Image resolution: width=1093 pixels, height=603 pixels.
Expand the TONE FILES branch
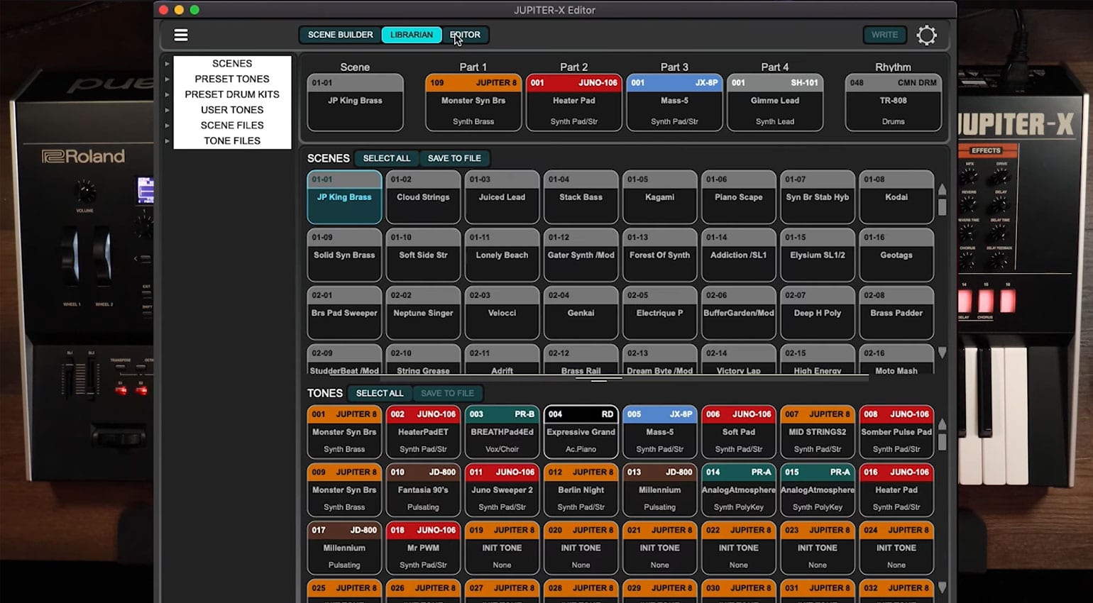coord(167,140)
